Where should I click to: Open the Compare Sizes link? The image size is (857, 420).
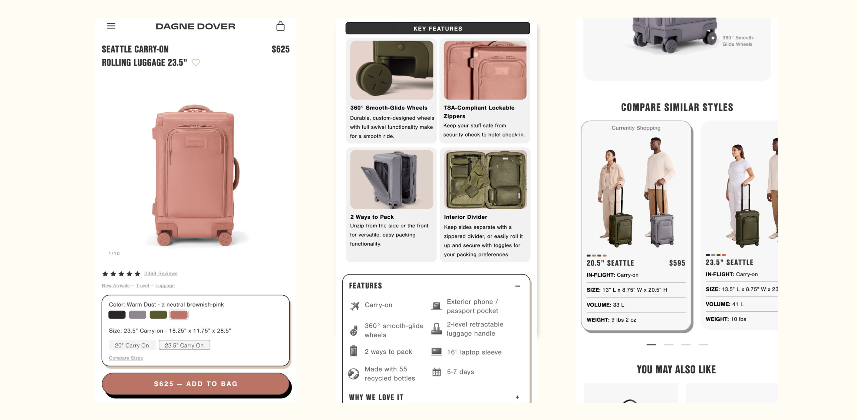(126, 358)
